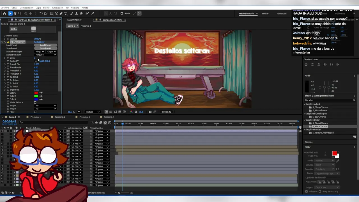Pick the Zoom magnifier tool

point(20,13)
